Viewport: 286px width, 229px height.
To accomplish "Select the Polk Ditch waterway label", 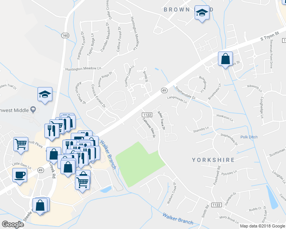I will click(x=249, y=137).
